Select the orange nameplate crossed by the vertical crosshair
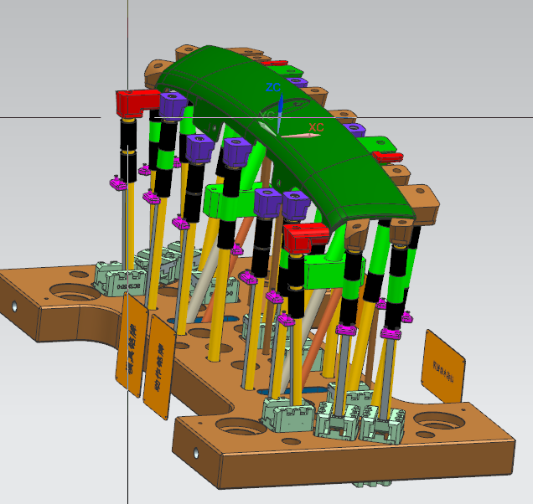The width and height of the screenshot is (533, 504). [x=132, y=345]
